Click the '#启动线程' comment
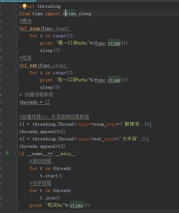Screen dimensions: 179x213 (x=40, y=161)
